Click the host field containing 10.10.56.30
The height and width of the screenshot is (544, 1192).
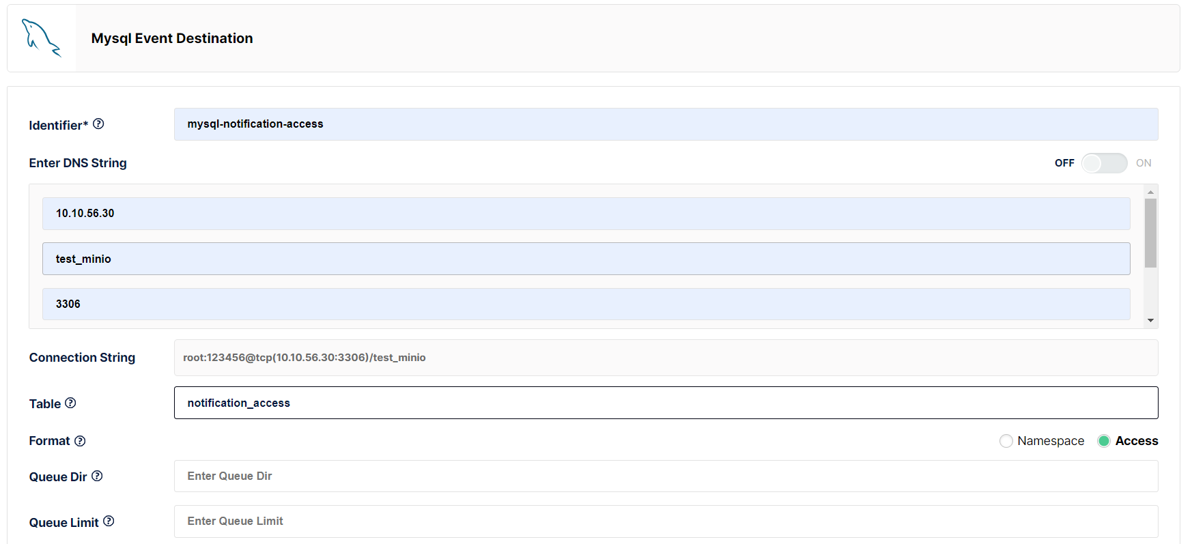586,214
